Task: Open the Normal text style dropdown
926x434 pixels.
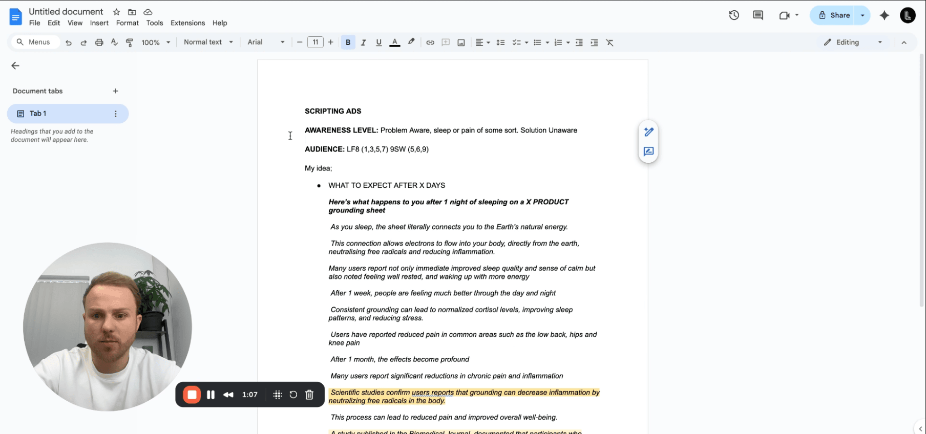Action: pos(208,42)
